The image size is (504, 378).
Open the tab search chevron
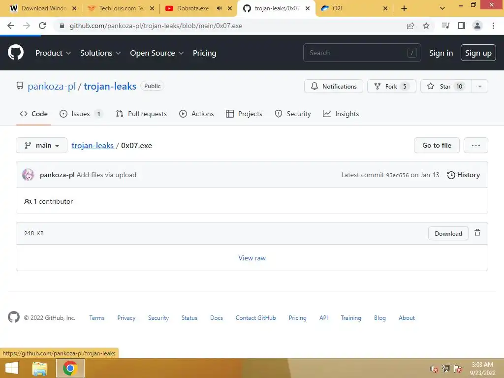442,8
